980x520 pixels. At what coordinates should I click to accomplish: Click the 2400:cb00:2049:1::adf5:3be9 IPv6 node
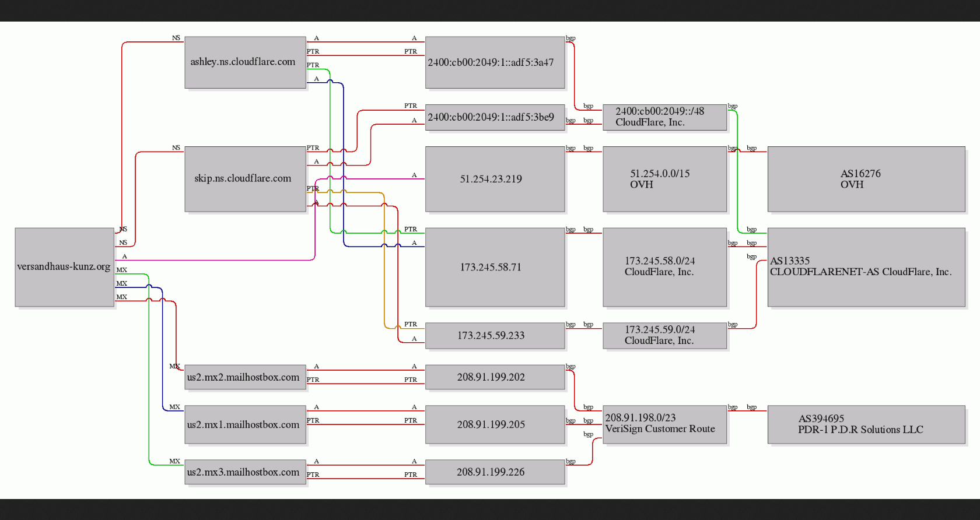tap(495, 117)
